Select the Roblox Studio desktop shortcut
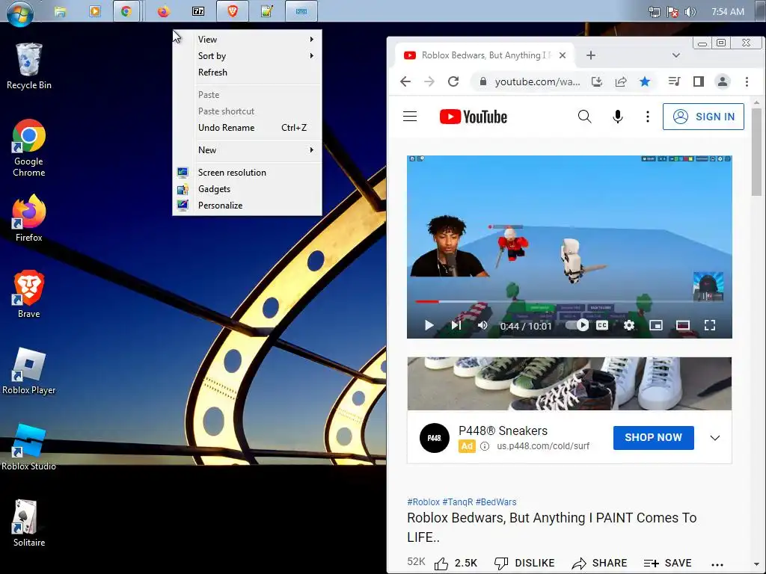This screenshot has width=766, height=574. point(29,447)
